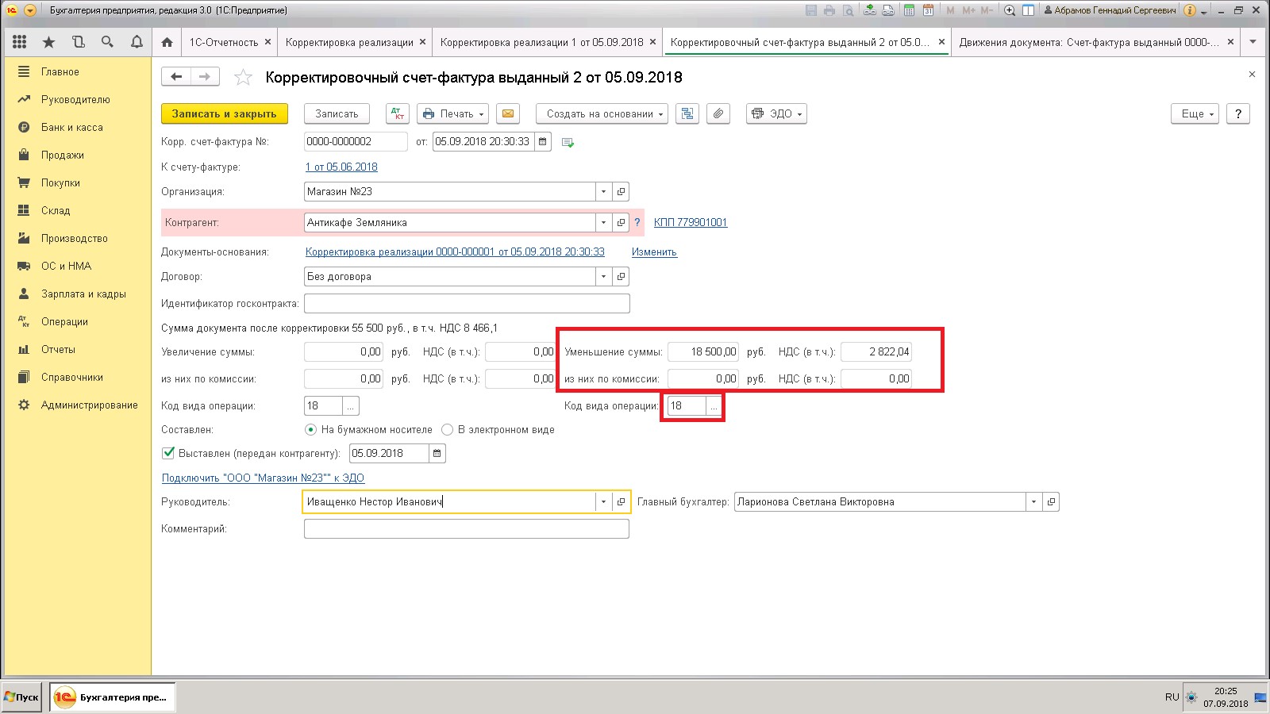The height and width of the screenshot is (714, 1270).
Task: Go to the home page icon
Action: tap(167, 42)
